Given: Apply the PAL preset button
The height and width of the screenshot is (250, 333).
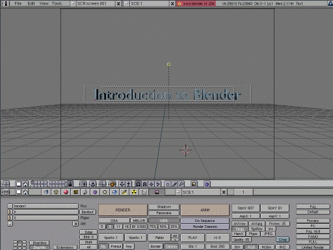Looking at the screenshot, I should (x=313, y=206).
